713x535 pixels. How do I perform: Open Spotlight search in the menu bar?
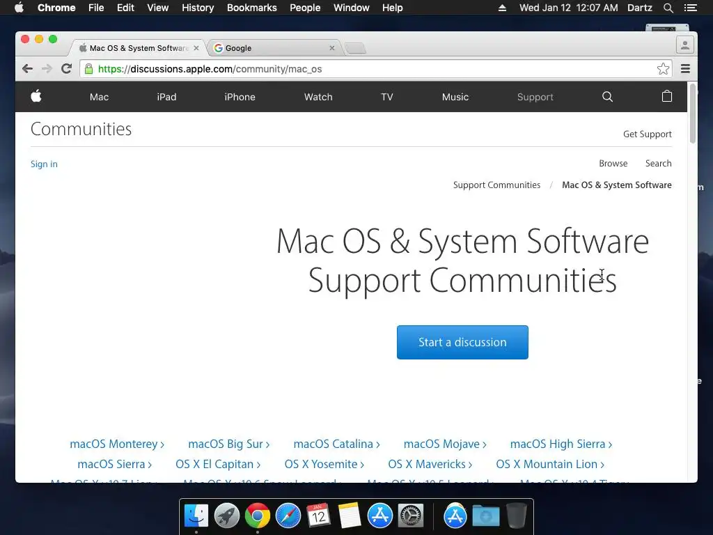668,8
